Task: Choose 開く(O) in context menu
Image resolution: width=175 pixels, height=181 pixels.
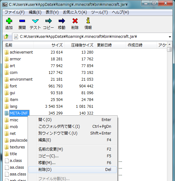Action: (72, 120)
